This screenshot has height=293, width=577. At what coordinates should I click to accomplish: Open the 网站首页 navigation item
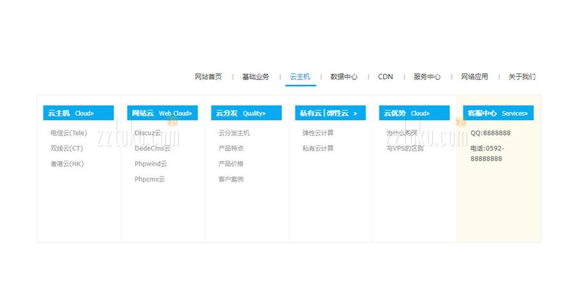(x=208, y=77)
